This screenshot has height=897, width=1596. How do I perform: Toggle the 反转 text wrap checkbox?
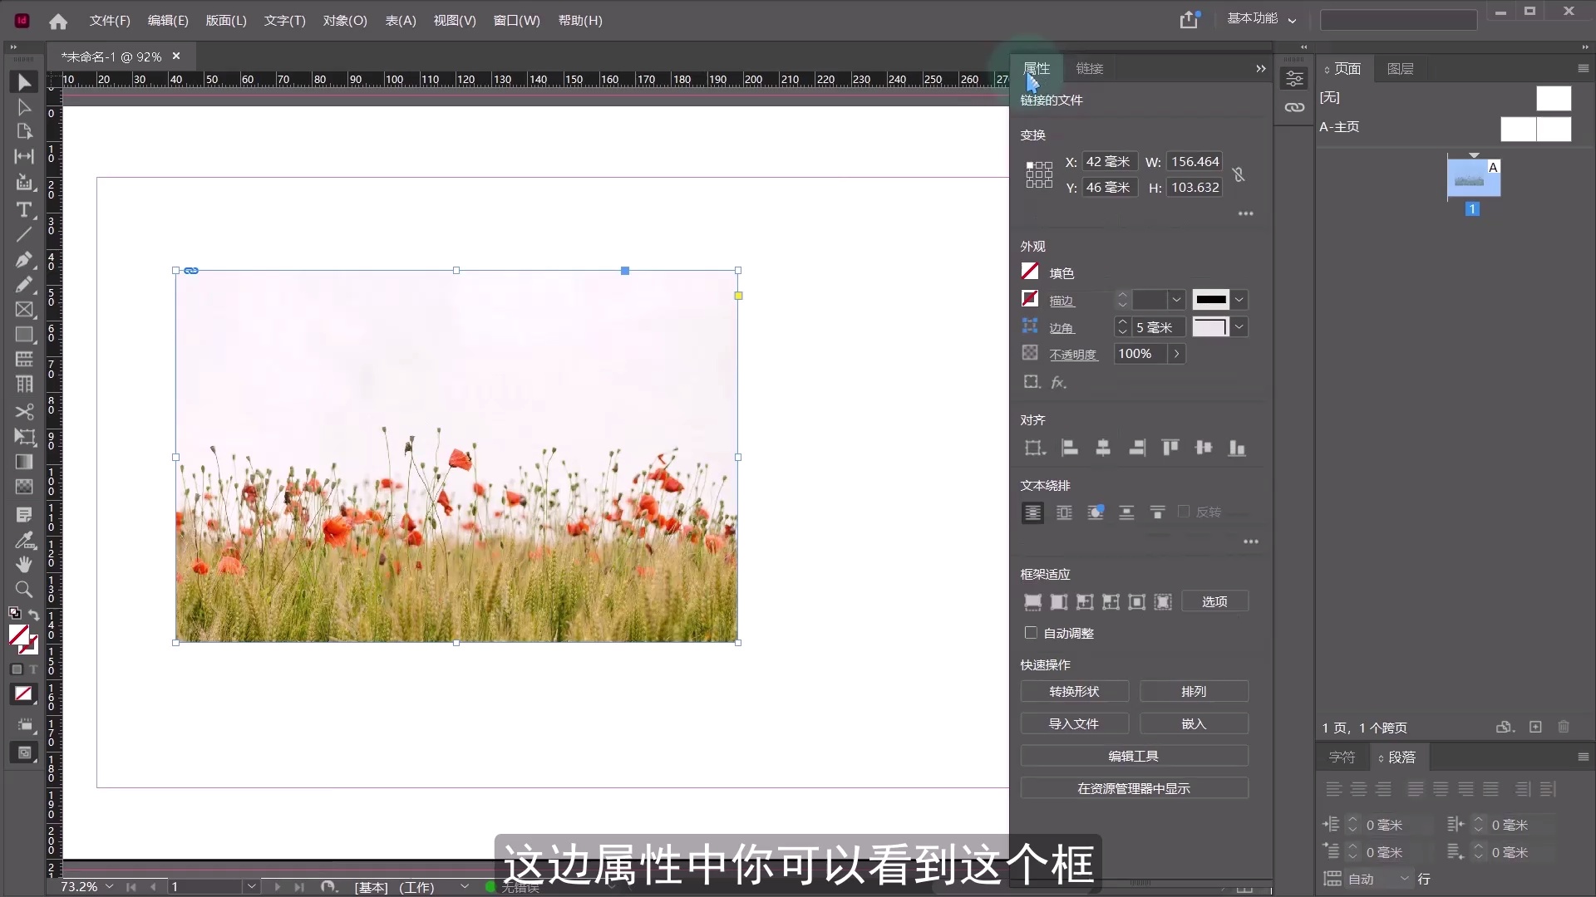1184,512
